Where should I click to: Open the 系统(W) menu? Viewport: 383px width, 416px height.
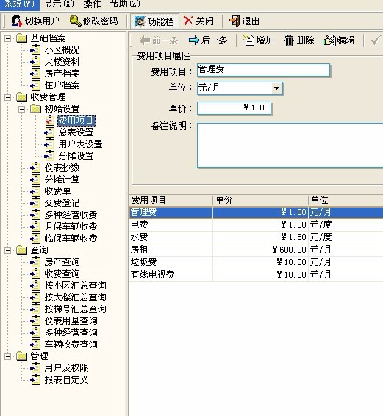click(19, 4)
